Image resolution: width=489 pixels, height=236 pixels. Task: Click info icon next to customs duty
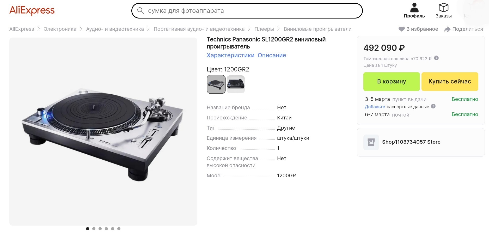[436, 58]
